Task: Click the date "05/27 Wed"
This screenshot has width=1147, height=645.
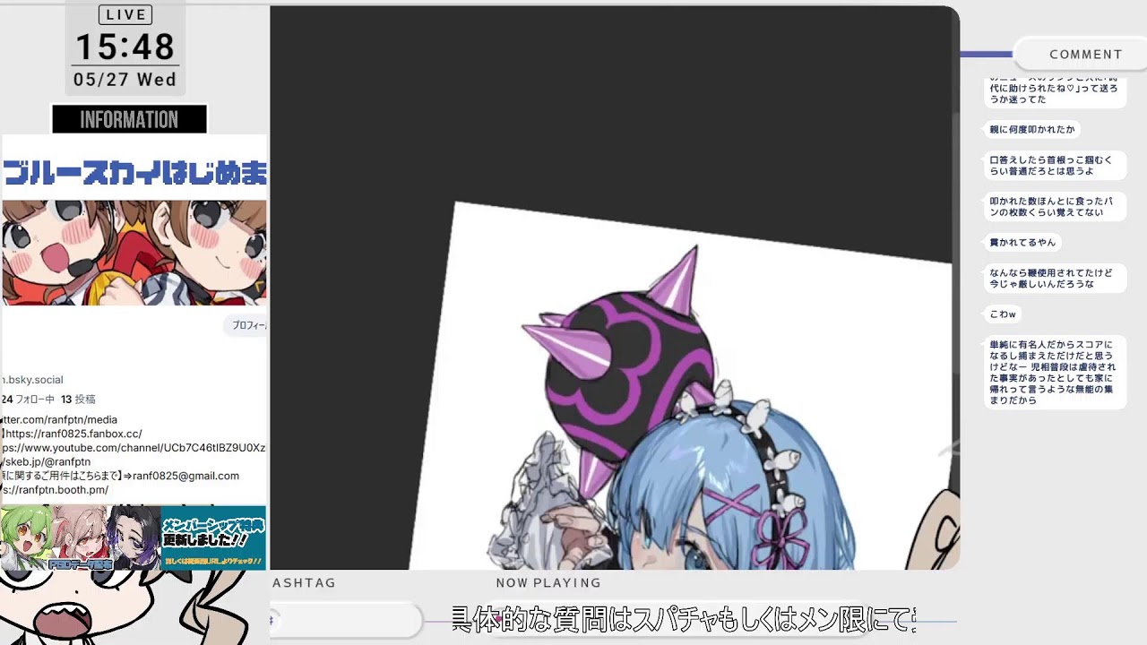Action: click(x=125, y=80)
